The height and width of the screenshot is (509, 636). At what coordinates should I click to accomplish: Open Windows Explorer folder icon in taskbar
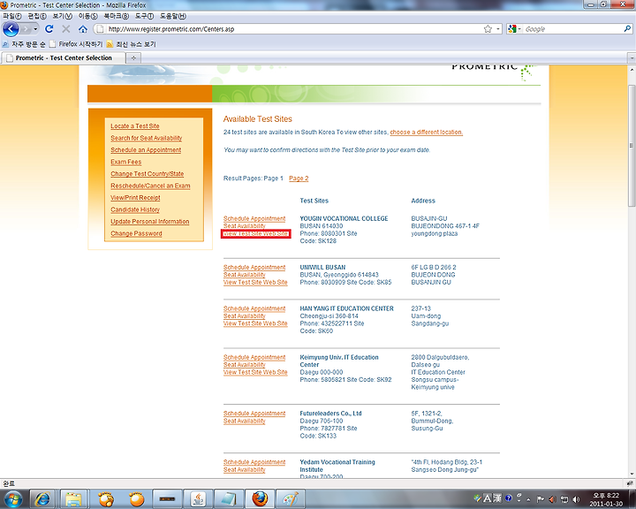coord(73,499)
